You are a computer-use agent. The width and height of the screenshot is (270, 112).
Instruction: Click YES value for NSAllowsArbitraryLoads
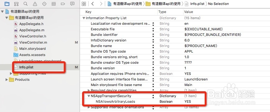click(188, 101)
